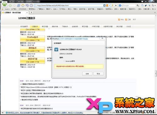Load the address with the go arrow

[116, 6]
